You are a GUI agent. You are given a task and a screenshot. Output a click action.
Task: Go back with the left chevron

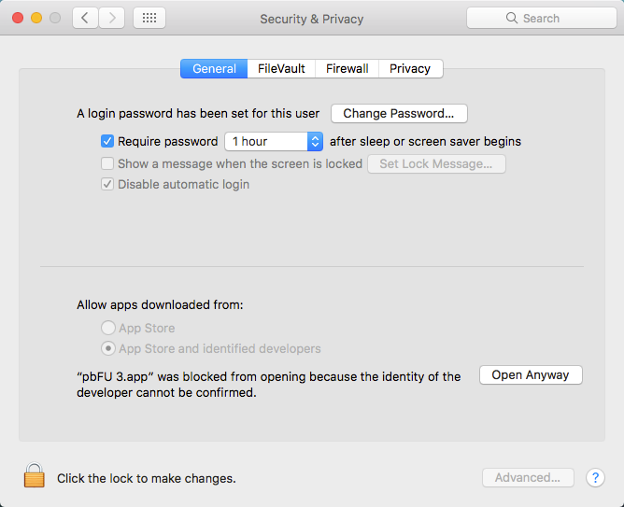point(85,18)
